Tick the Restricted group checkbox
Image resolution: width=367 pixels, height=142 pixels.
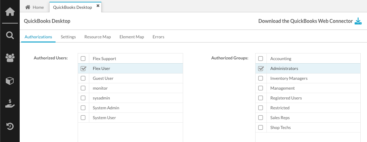point(260,108)
